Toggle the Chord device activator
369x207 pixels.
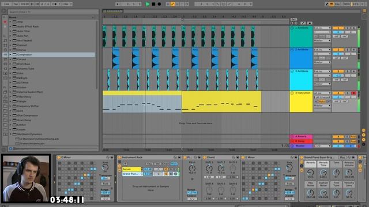pyautogui.click(x=205, y=158)
